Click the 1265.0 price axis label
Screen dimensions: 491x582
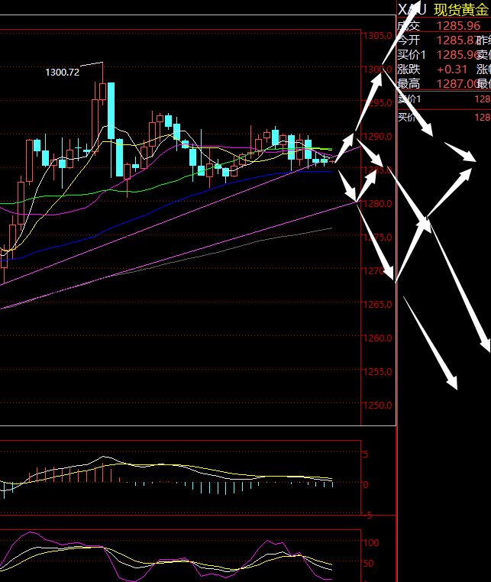coord(378,304)
